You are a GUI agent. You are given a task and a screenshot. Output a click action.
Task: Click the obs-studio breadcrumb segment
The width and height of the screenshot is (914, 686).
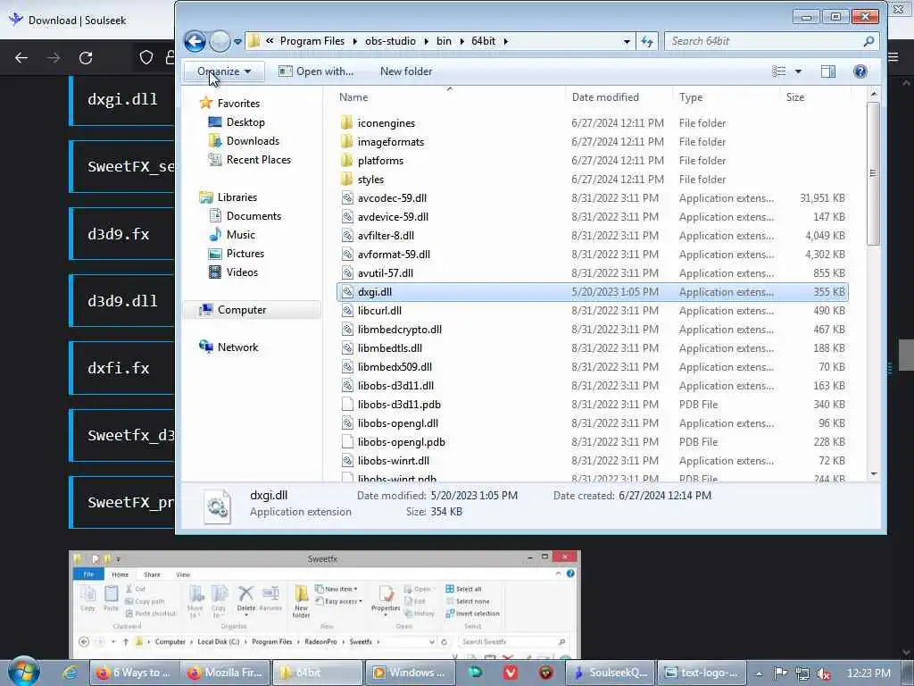[x=390, y=41]
